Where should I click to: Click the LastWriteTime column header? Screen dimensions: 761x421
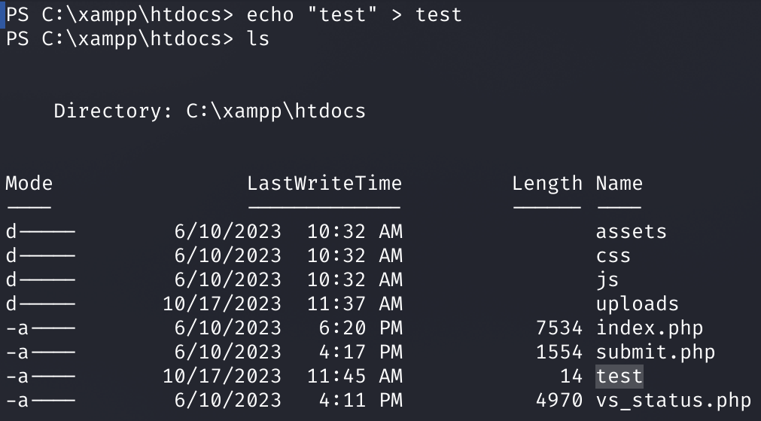tap(324, 184)
